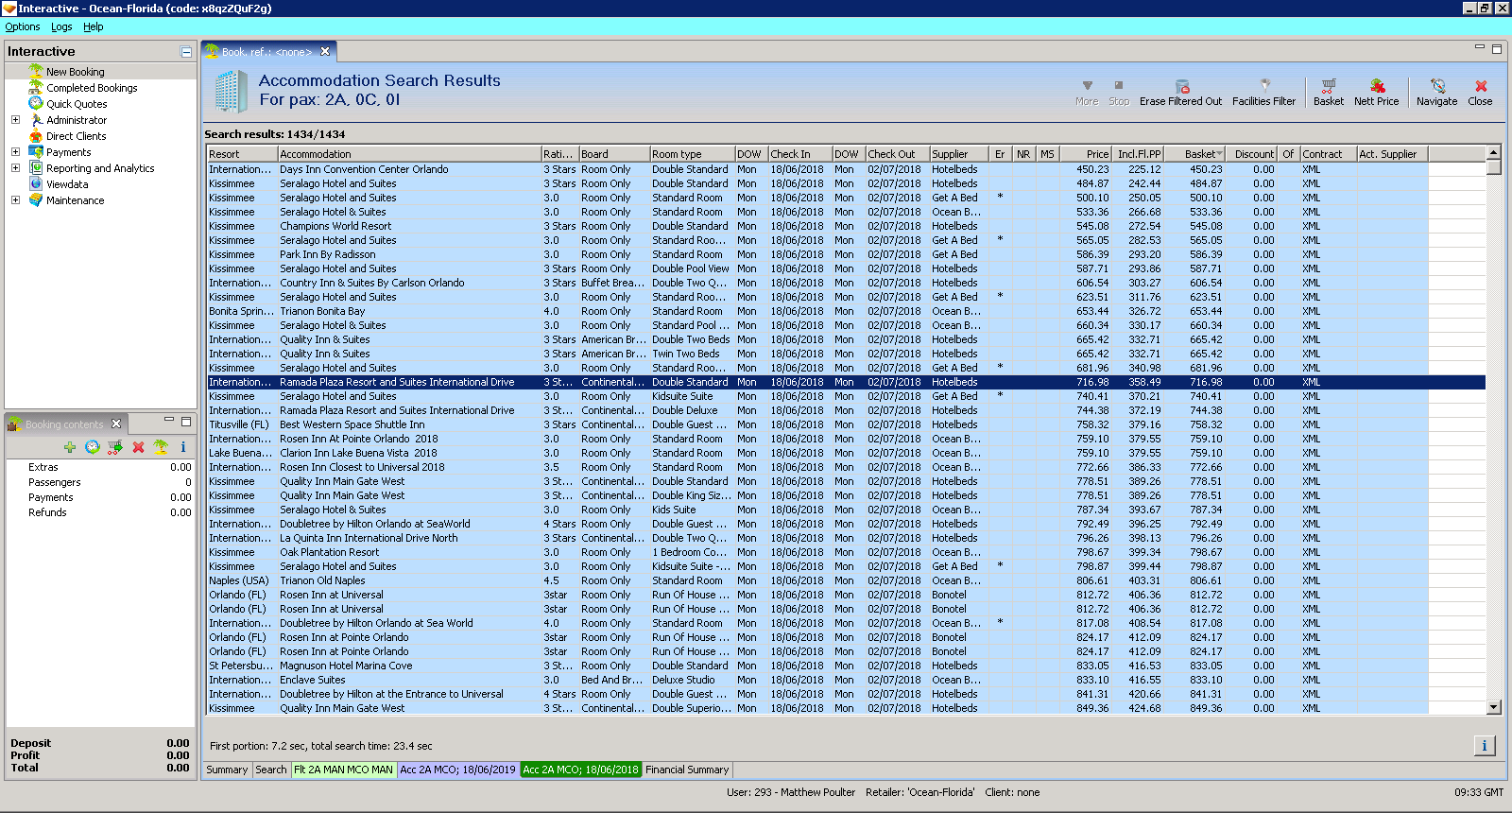Click the Basket toolbar icon
1512x813 pixels.
coord(1328,87)
